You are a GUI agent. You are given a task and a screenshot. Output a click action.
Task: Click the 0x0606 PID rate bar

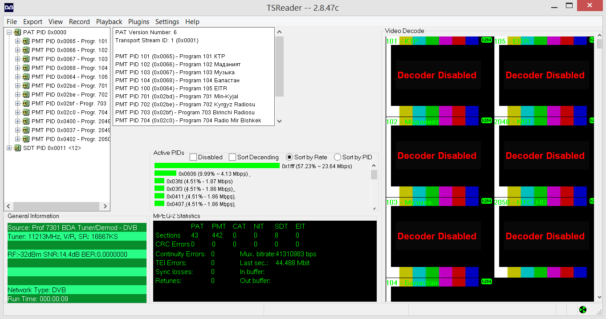pos(165,174)
